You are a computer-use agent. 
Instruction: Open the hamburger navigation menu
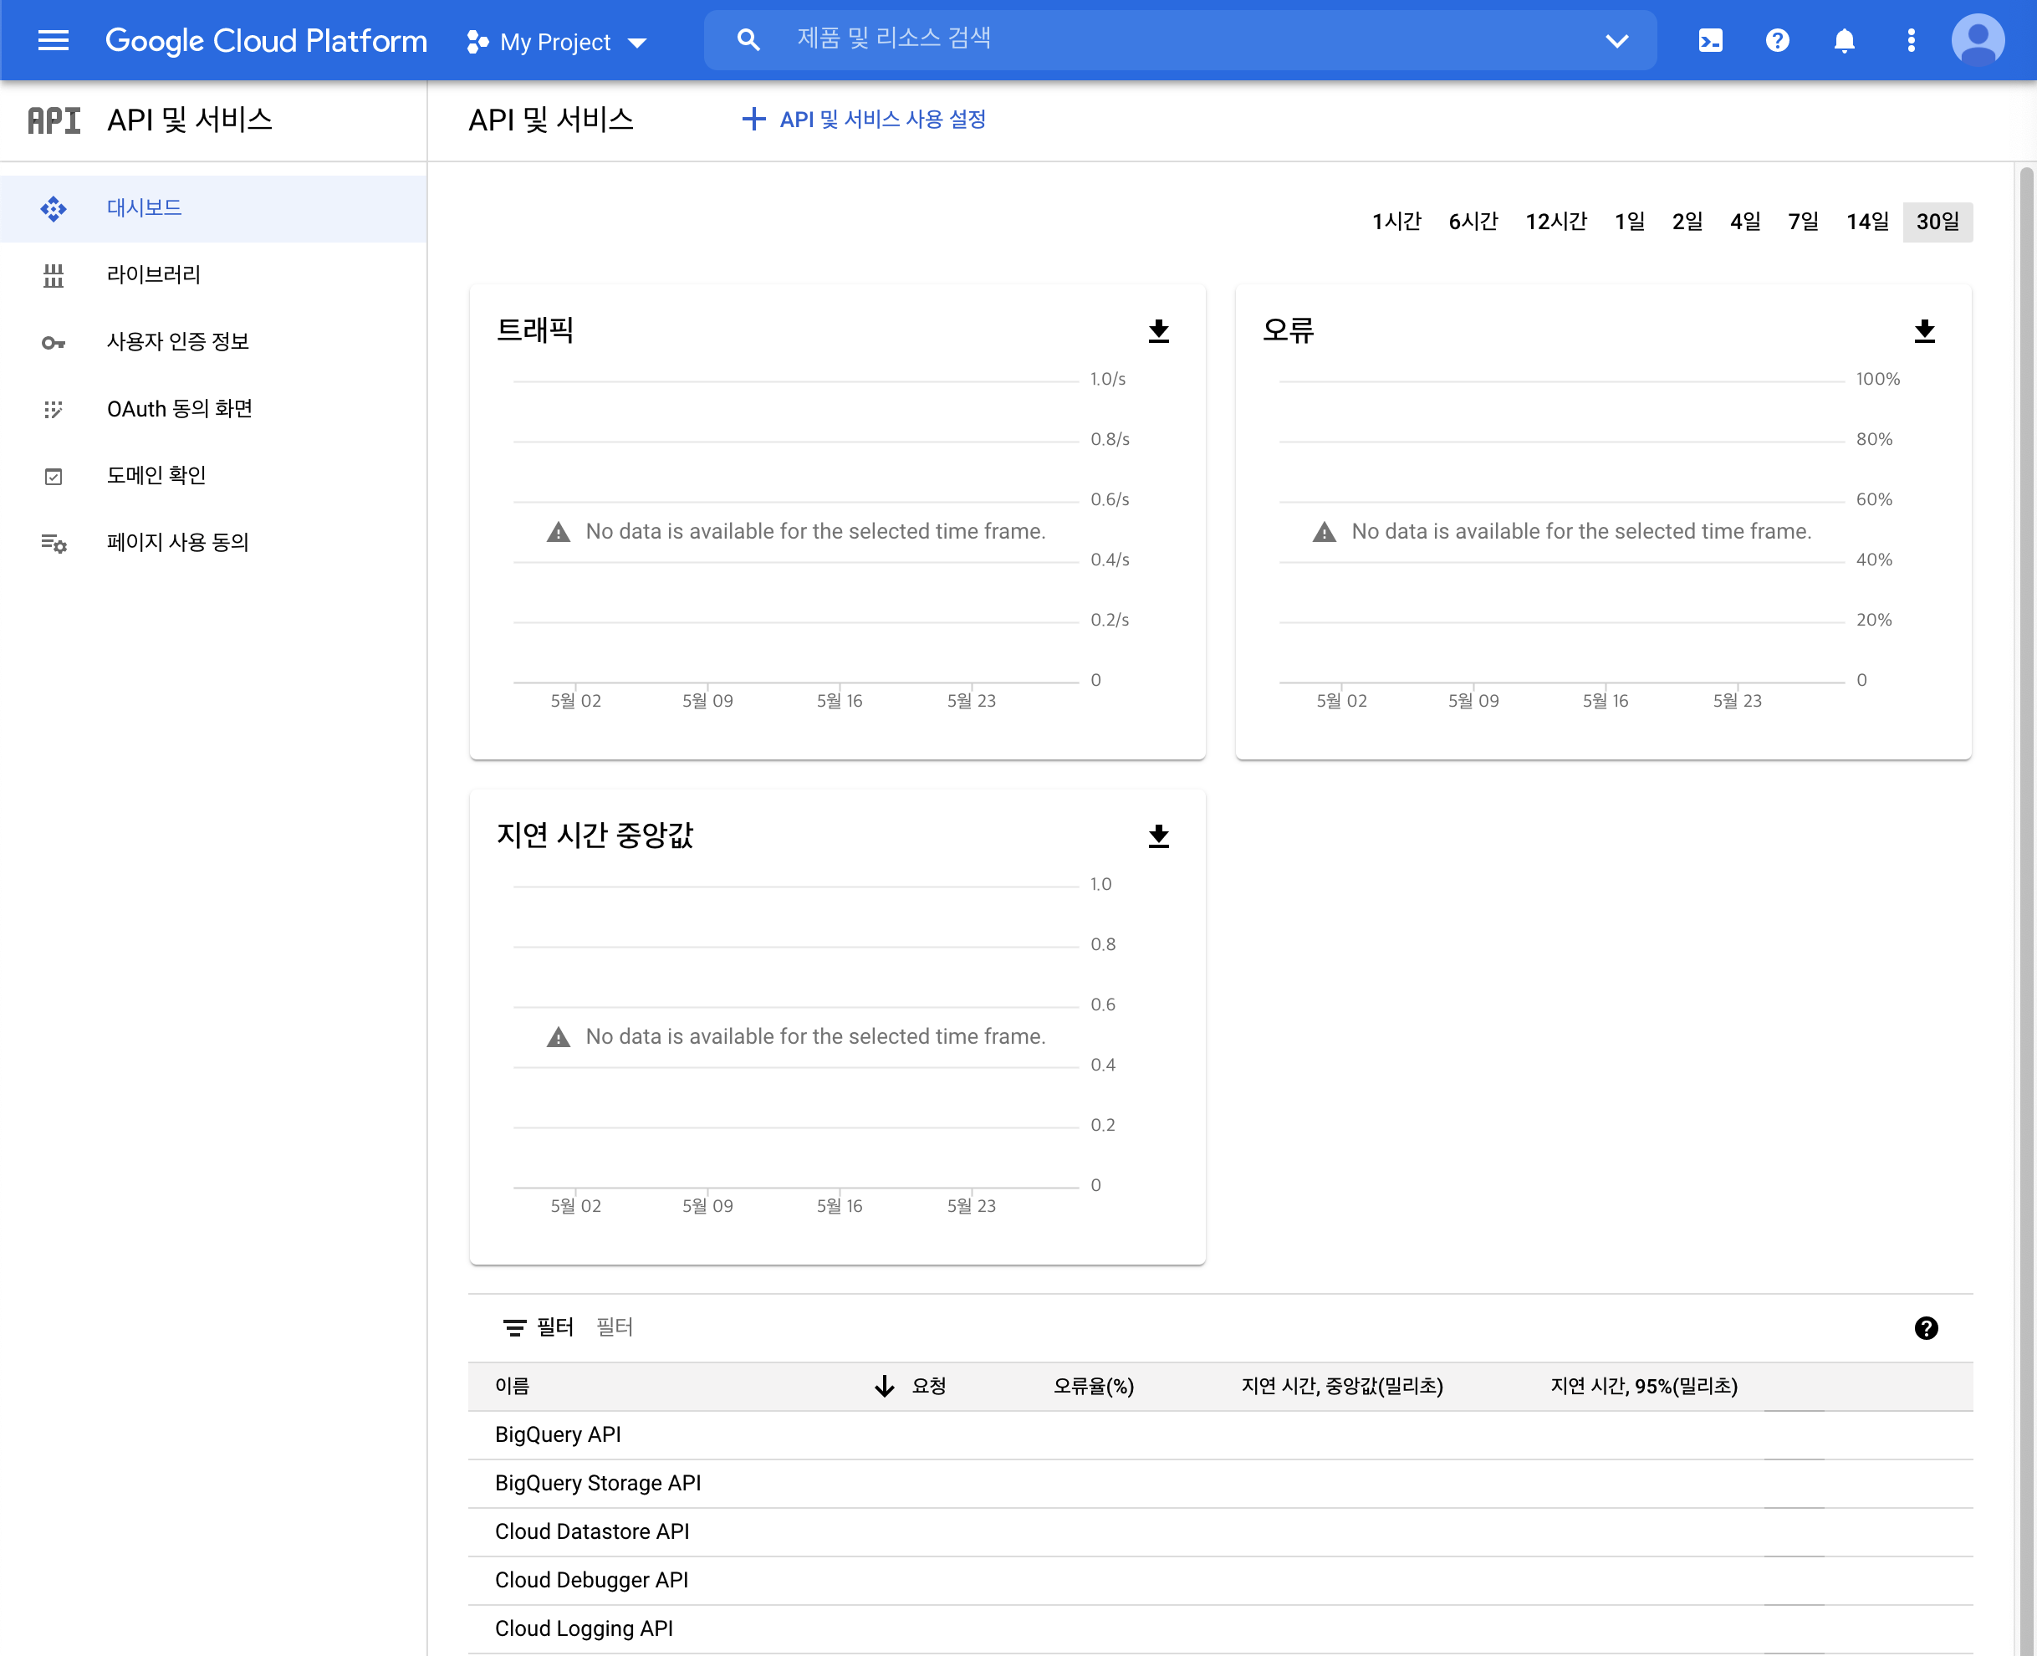point(54,40)
